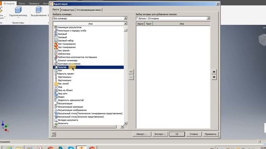Click the Вернуть проект icon

pos(56,74)
